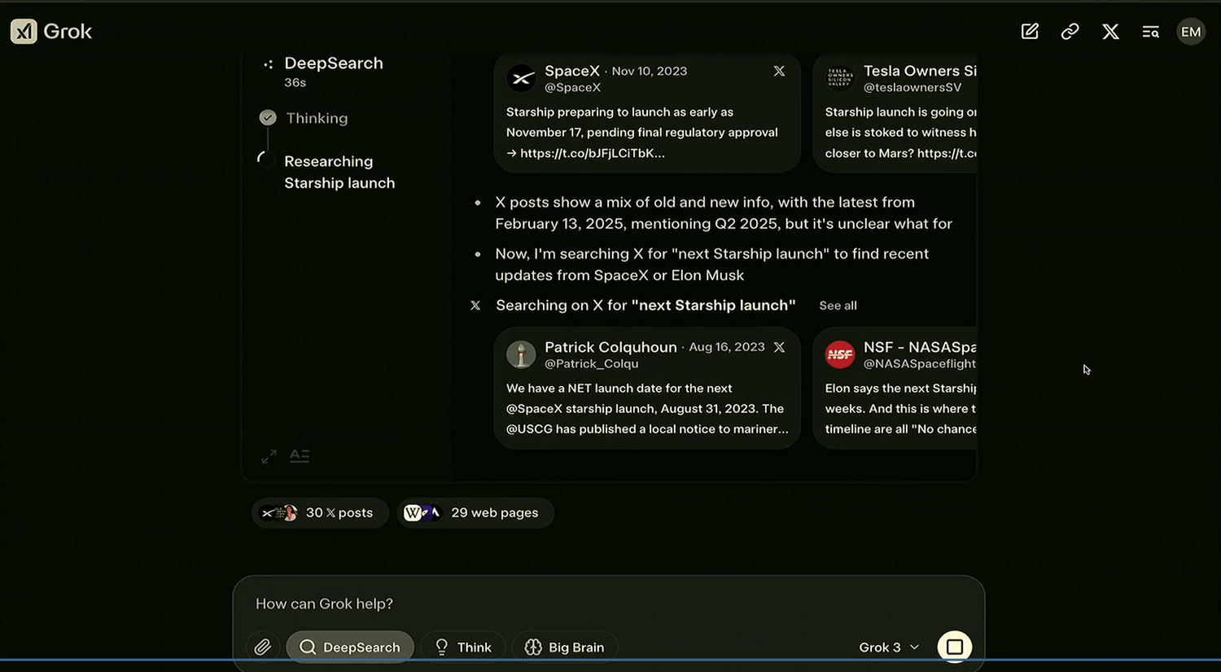Select Researching Starship launch step

click(339, 172)
